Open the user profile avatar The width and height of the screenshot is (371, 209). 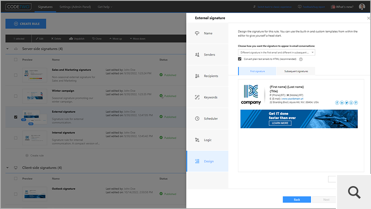(362, 7)
